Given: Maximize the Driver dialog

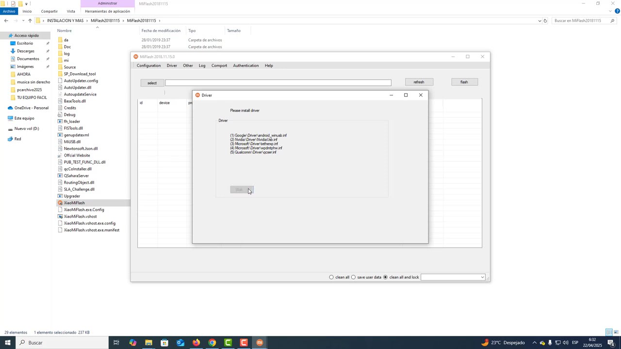Looking at the screenshot, I should (x=406, y=95).
